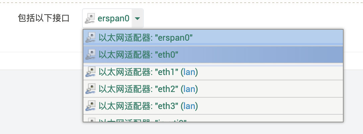Click the 包括以下接口 label
The image size is (363, 134).
pos(44,18)
